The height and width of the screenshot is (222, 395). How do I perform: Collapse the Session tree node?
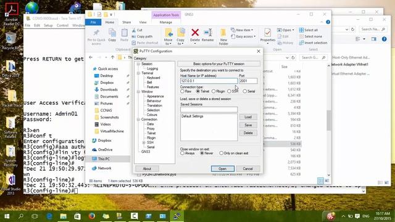tap(138, 64)
